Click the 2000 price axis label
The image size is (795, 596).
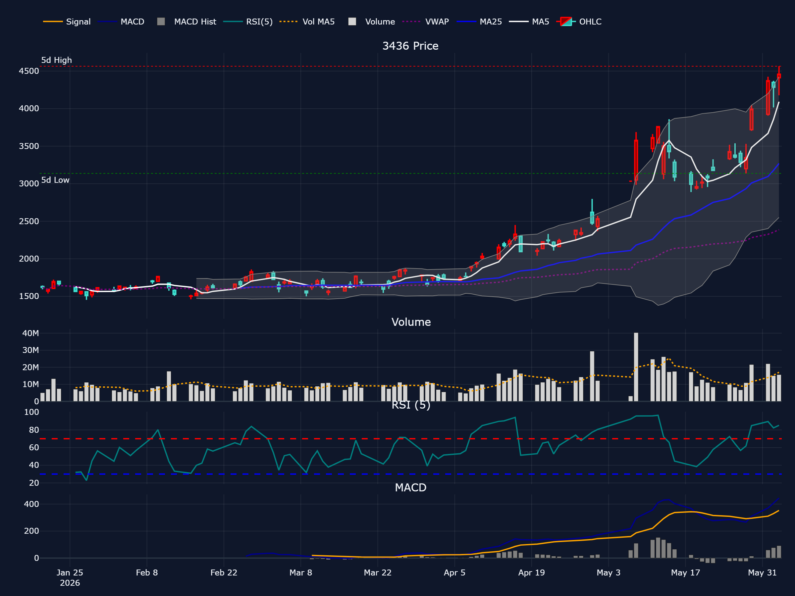(x=29, y=259)
